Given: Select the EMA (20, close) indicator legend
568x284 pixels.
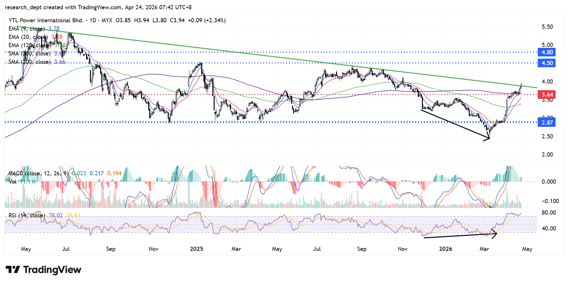Looking at the screenshot, I should click(x=28, y=37).
